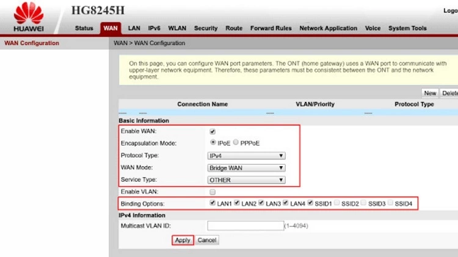
Task: Open the Network Application tab
Action: coord(328,28)
